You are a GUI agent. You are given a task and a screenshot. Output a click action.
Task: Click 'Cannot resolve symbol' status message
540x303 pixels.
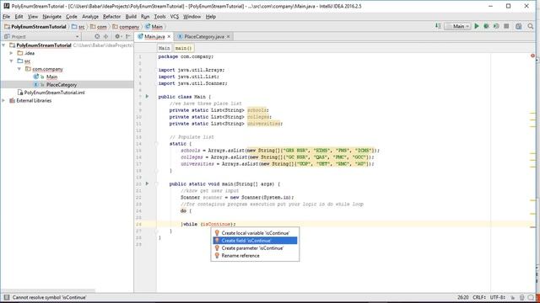tap(49, 297)
